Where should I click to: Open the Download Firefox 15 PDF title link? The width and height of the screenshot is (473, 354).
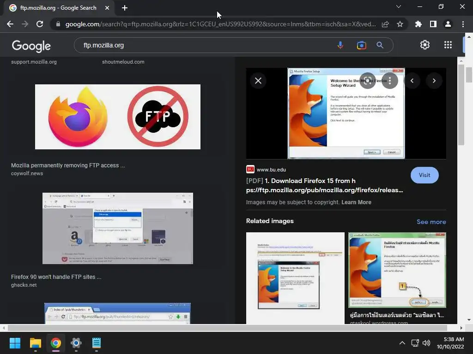325,185
